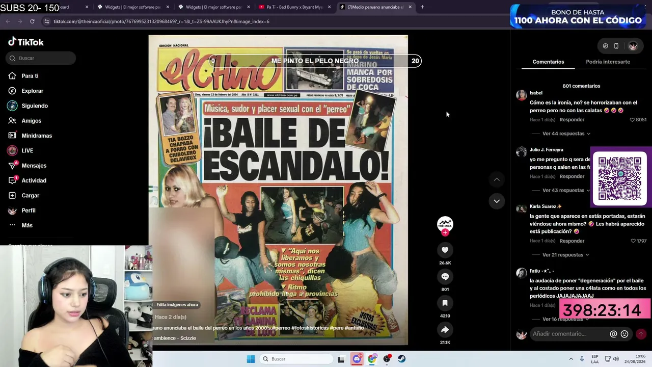
Task: Click the Mensajes inbox icon
Action: 12,166
